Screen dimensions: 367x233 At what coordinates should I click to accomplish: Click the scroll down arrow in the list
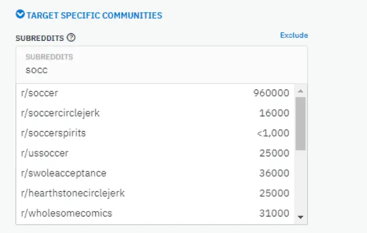coord(301,217)
